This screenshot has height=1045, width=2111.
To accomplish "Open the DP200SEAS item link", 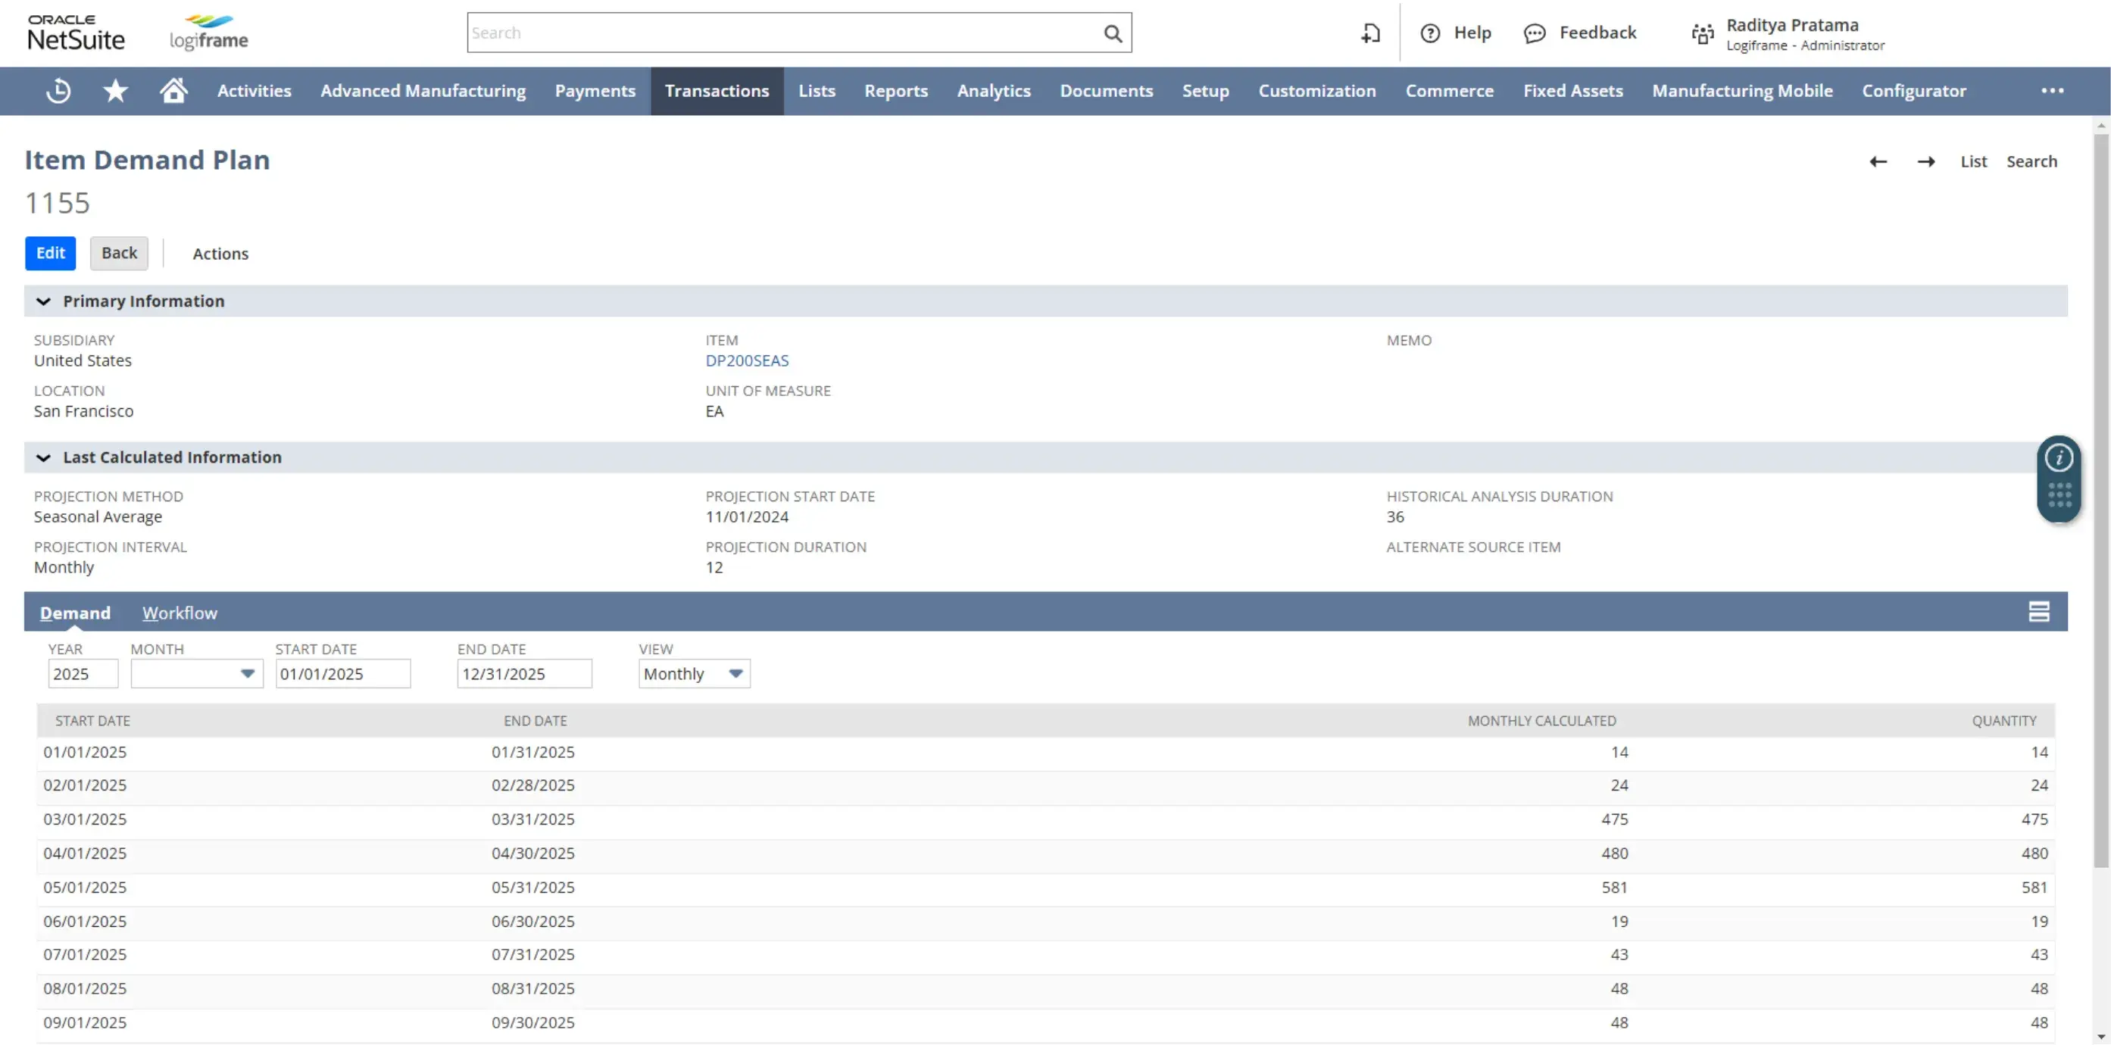I will click(x=747, y=360).
